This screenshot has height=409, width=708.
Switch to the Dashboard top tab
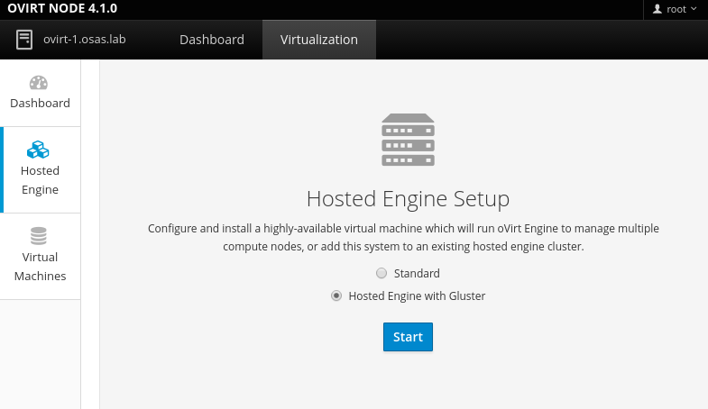click(212, 40)
